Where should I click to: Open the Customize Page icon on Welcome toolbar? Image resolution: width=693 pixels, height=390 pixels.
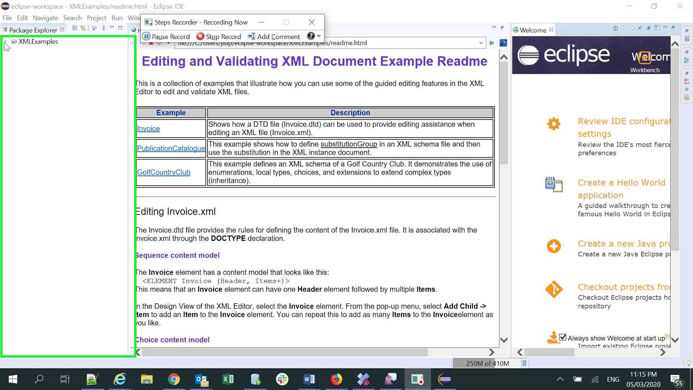pyautogui.click(x=657, y=28)
